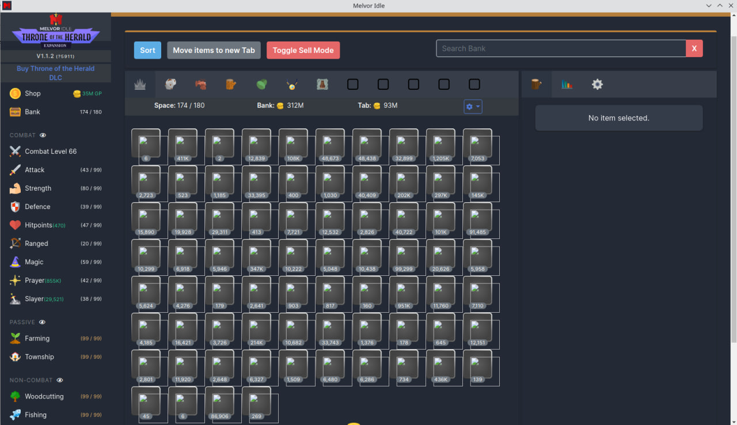Expand the title bar dropdown arrow
Viewport: 737px width, 425px height.
click(x=709, y=5)
